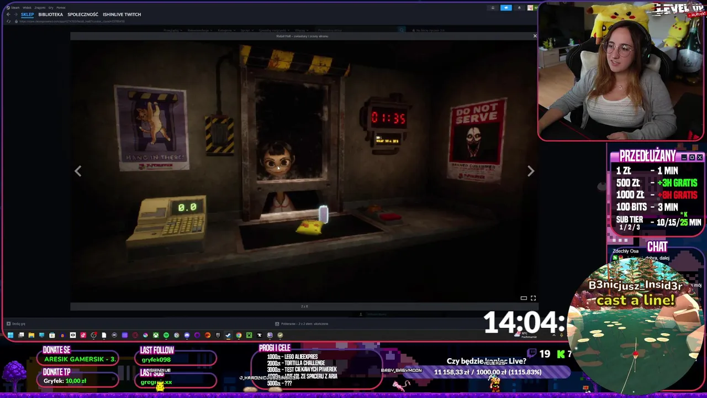707x398 pixels.
Task: Open the Widok menu in Steam
Action: click(x=27, y=8)
